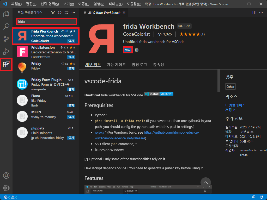267x200 pixels.
Task: Open the Settings gear at bottom left
Action: tap(6, 188)
